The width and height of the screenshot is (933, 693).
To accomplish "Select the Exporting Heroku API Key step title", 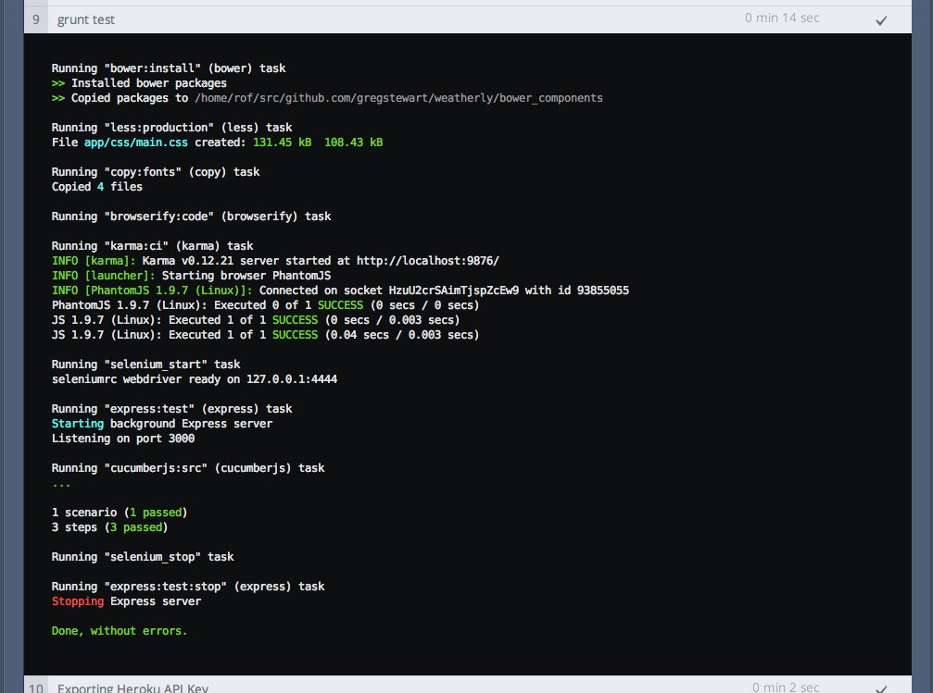I will (132, 687).
